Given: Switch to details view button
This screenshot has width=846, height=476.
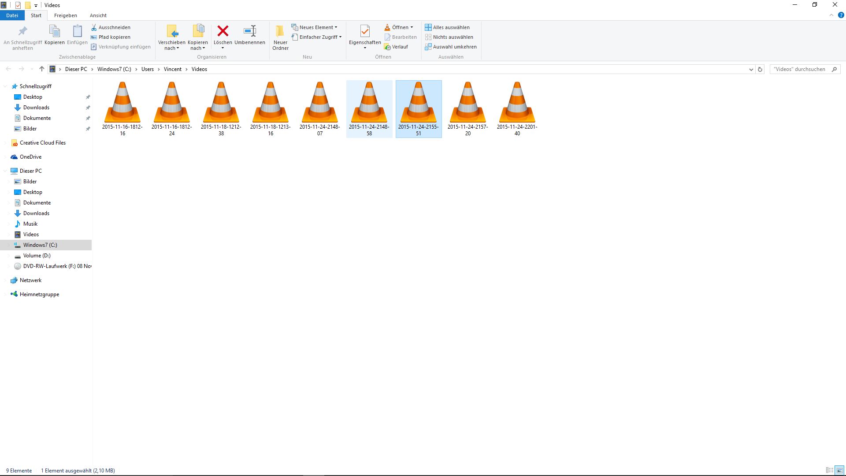Looking at the screenshot, I should 829,470.
